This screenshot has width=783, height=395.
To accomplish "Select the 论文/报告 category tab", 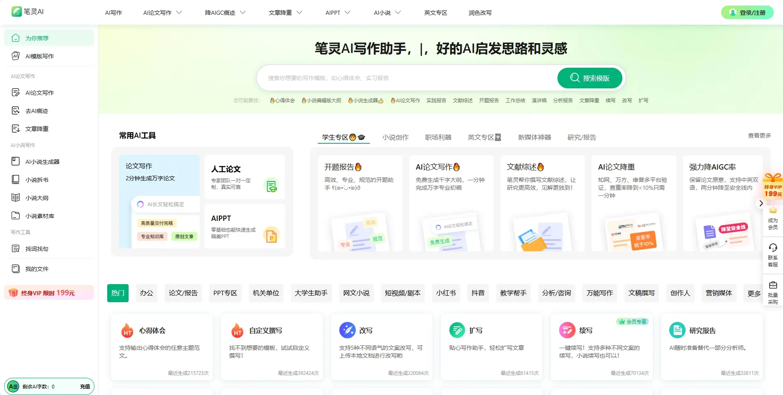I will 183,293.
